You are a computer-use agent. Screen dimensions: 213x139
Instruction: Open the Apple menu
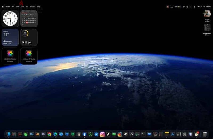3,7
